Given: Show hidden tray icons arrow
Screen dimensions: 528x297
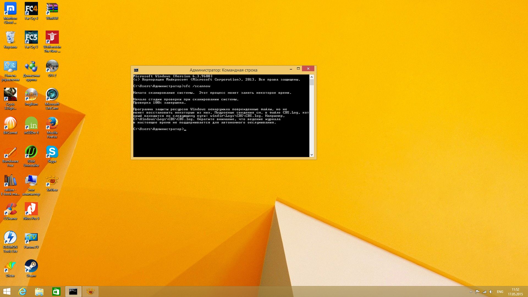Looking at the screenshot, I should 471,292.
